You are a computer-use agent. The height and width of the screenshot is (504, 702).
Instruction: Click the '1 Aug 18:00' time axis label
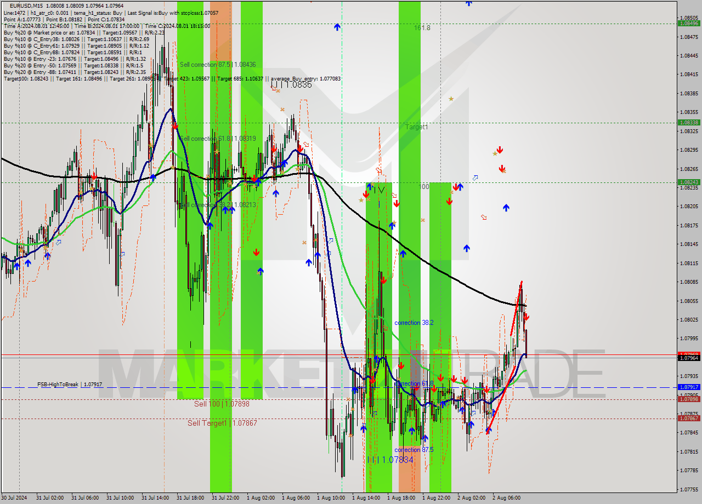click(x=401, y=498)
